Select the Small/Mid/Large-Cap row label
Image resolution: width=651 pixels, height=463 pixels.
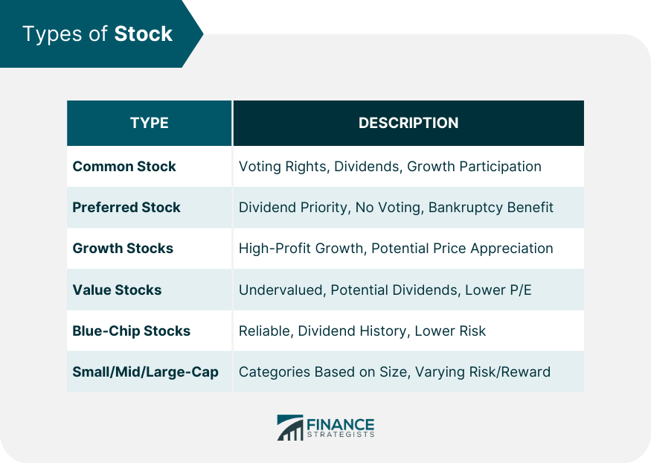coord(146,371)
